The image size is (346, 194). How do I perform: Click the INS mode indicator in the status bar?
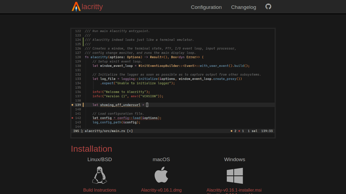pos(76,131)
